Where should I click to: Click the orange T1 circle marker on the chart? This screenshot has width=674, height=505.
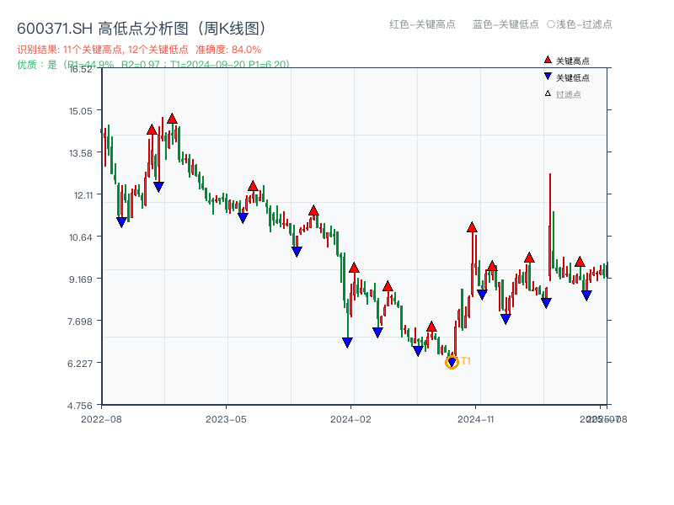[452, 362]
